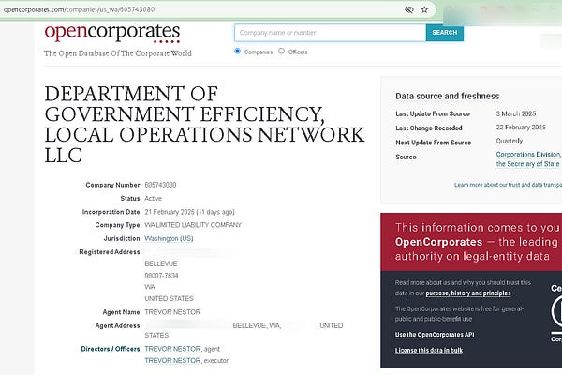Focus the company name or number search field
The width and height of the screenshot is (562, 375).
point(330,33)
